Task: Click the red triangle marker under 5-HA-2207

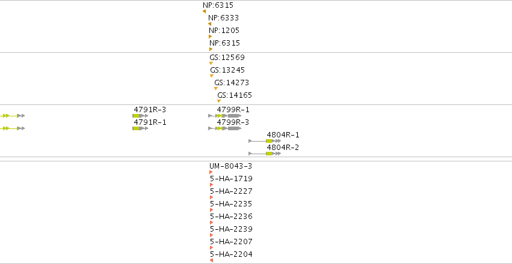Action: coord(212,248)
